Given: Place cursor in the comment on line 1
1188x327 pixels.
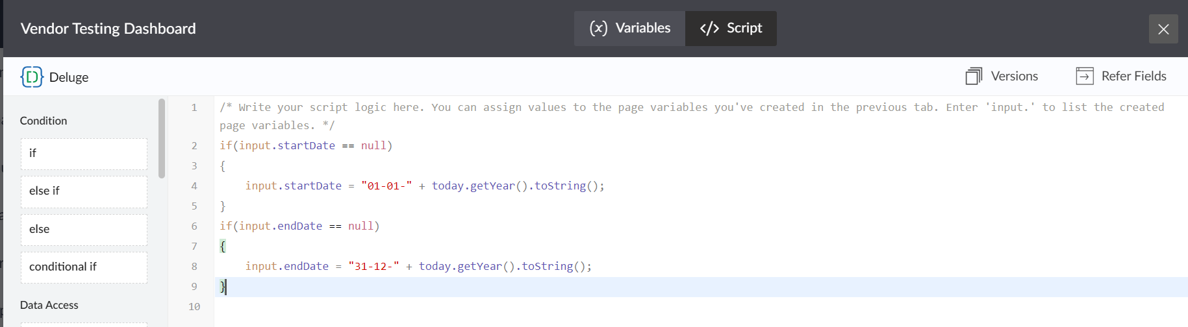Looking at the screenshot, I should pyautogui.click(x=692, y=116).
